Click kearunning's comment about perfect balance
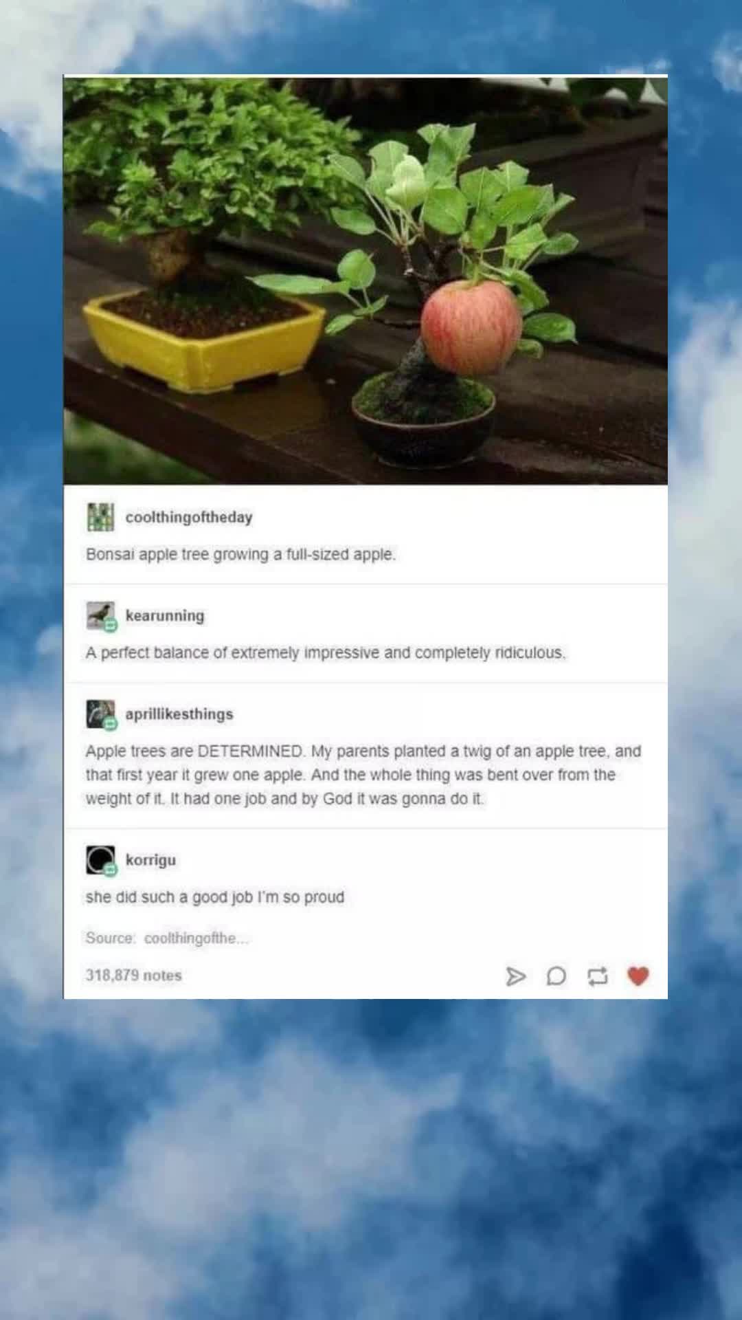 coord(326,652)
